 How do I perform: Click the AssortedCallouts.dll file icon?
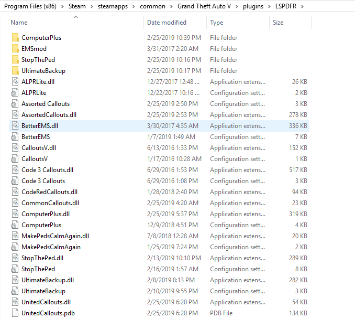click(x=15, y=115)
